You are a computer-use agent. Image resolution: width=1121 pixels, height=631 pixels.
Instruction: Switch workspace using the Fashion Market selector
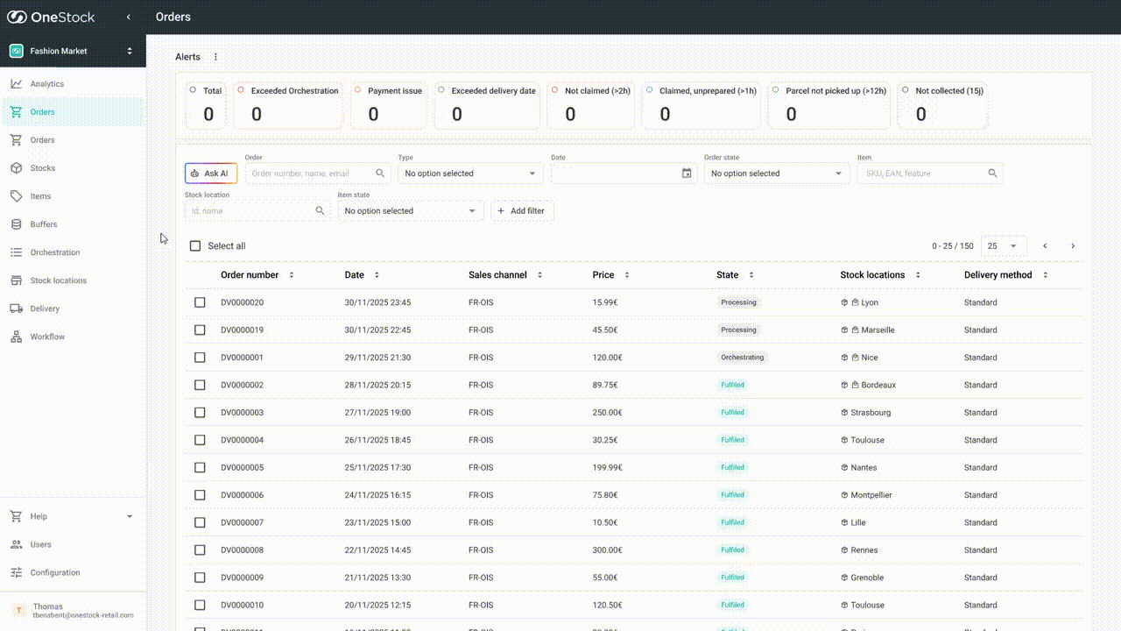(x=73, y=52)
